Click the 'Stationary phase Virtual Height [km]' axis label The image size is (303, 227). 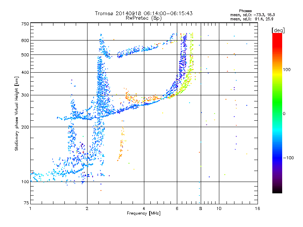17,113
